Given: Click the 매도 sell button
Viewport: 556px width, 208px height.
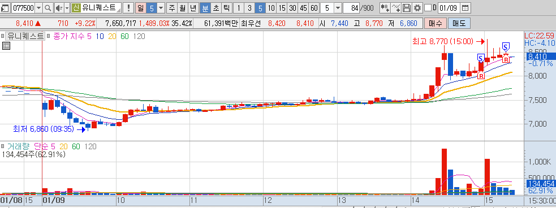Looking at the screenshot, I should pos(459,24).
